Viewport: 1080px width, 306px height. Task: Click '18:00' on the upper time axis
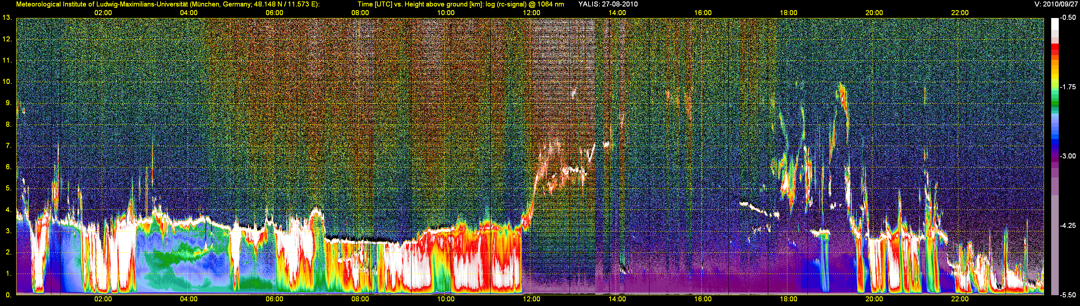tap(789, 13)
